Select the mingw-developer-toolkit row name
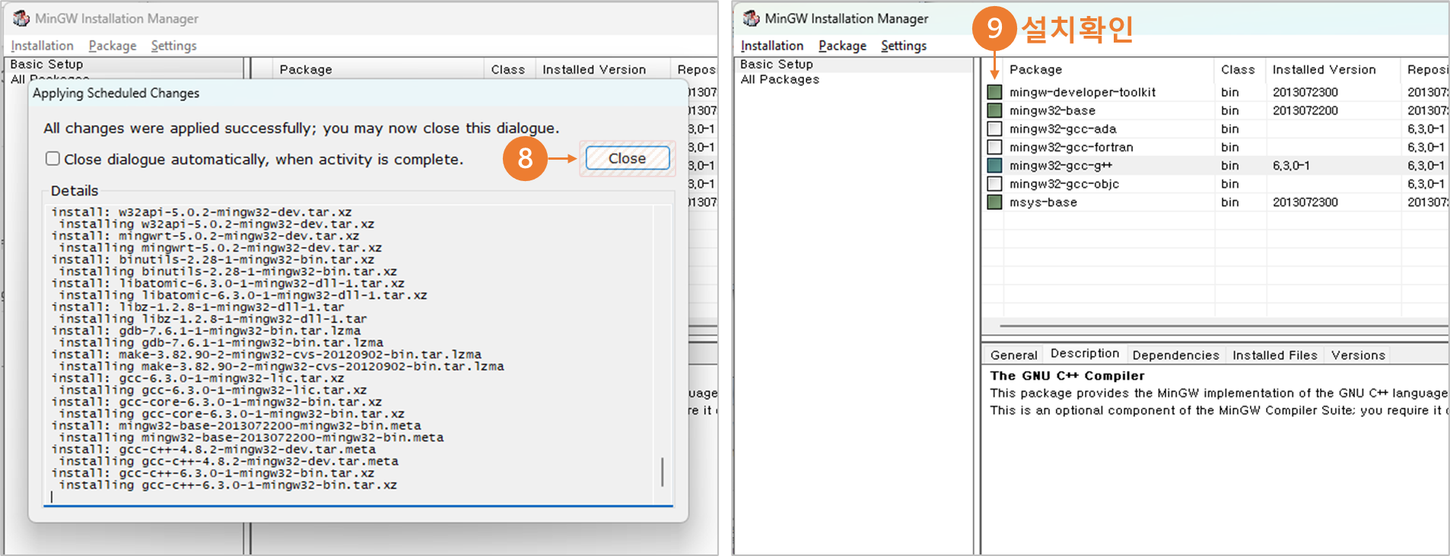1450x556 pixels. click(x=1082, y=92)
